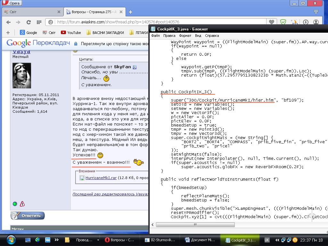Expand hidden system tray icons
Image resolution: width=328 pixels, height=246 pixels.
[277, 240]
